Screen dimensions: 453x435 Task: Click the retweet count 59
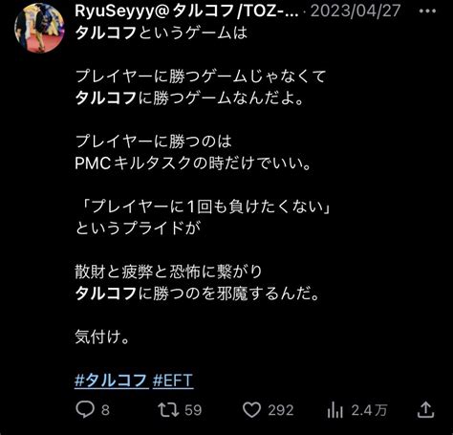point(193,410)
